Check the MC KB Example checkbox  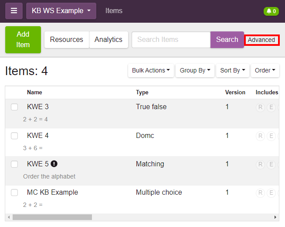pyautogui.click(x=14, y=193)
